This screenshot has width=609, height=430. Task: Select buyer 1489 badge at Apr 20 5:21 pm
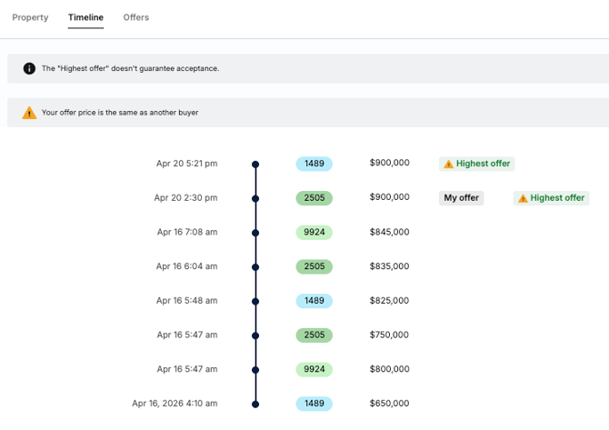(314, 164)
